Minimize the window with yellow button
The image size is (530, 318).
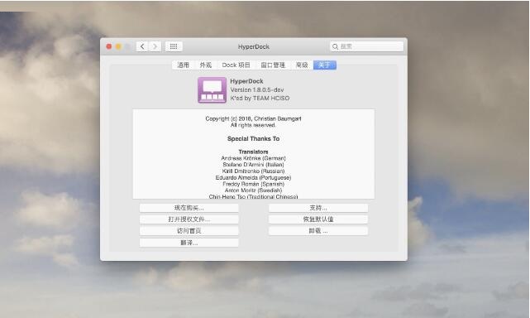[118, 46]
